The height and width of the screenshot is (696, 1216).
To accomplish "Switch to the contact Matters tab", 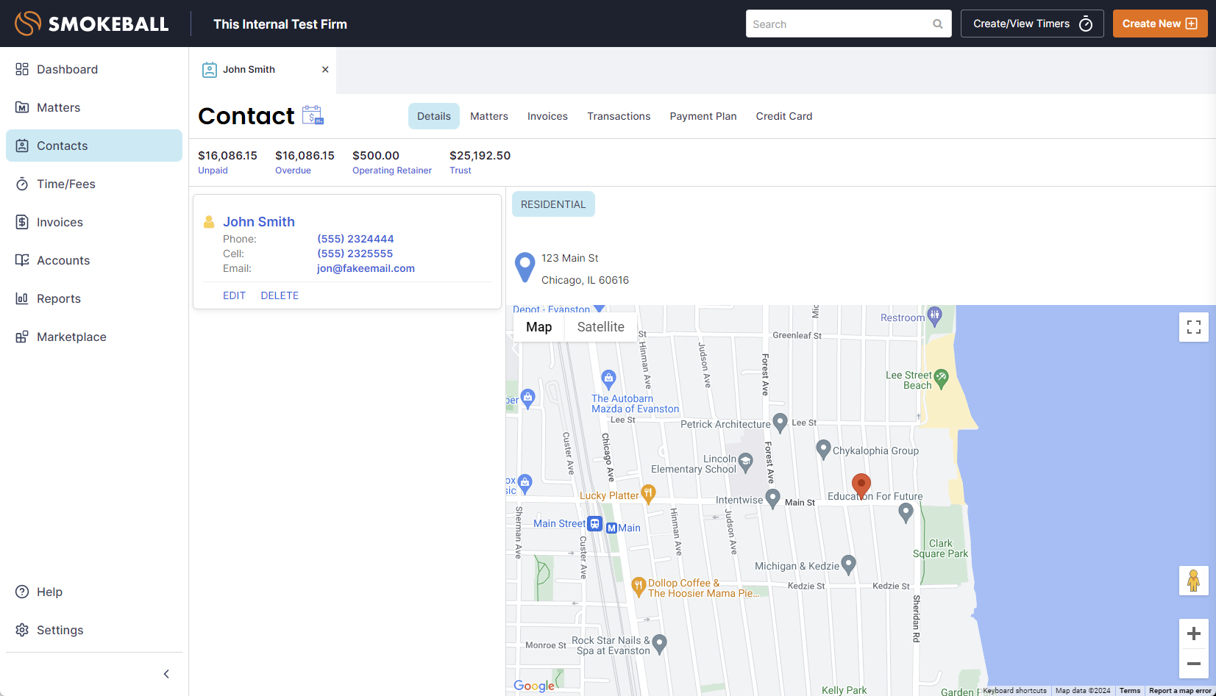I will pos(489,116).
